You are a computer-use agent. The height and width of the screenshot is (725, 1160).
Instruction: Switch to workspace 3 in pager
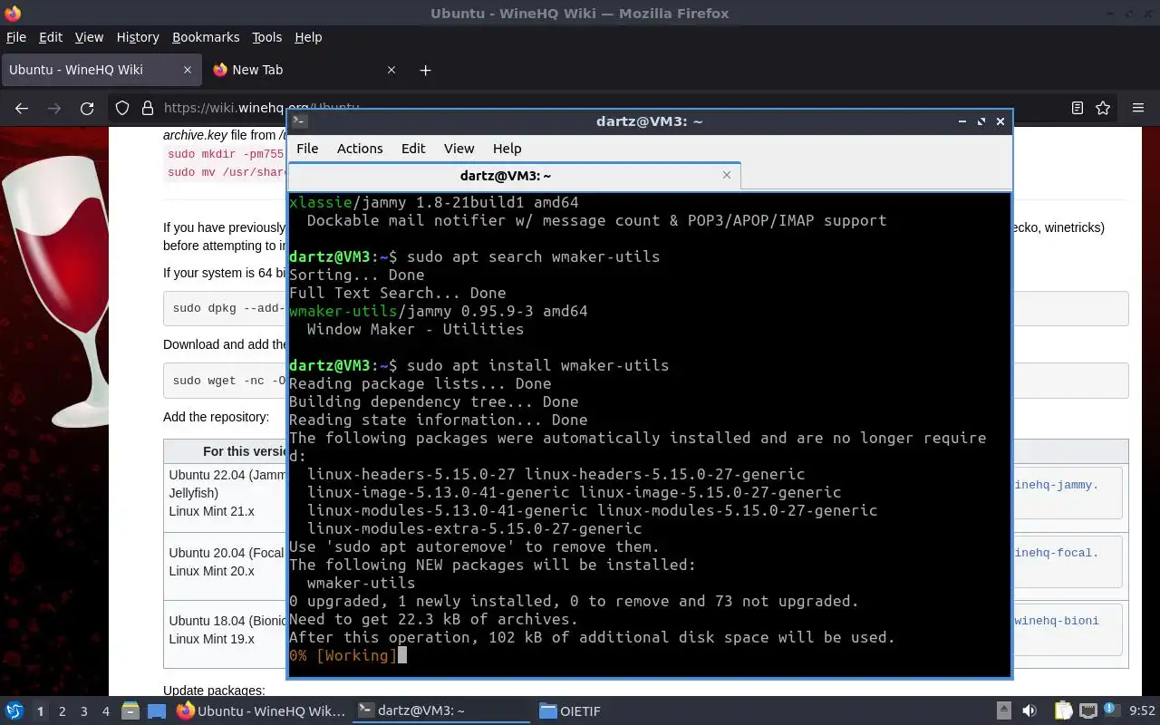click(x=84, y=711)
